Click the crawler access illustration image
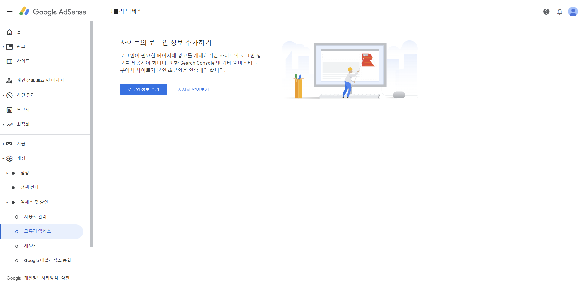The image size is (584, 286). click(x=350, y=70)
